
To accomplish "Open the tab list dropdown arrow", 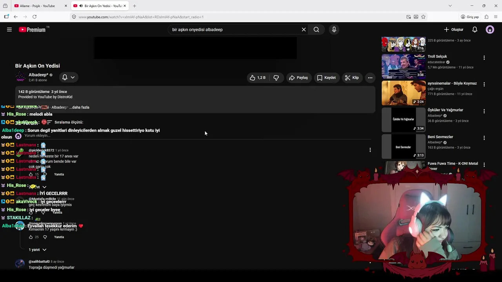I will click(450, 6).
